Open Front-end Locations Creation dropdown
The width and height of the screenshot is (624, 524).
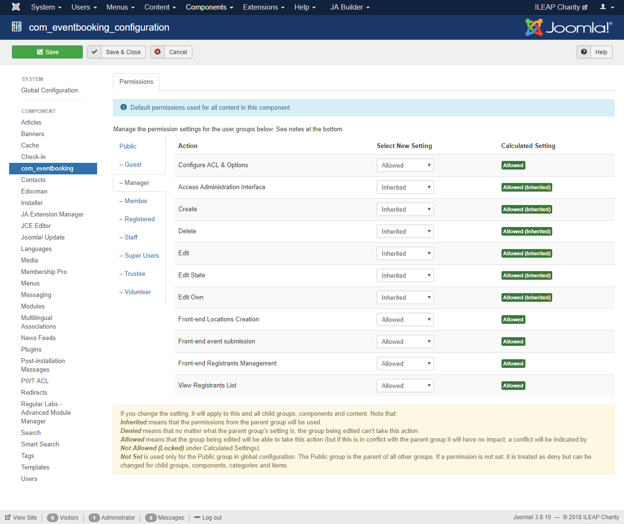click(x=405, y=319)
